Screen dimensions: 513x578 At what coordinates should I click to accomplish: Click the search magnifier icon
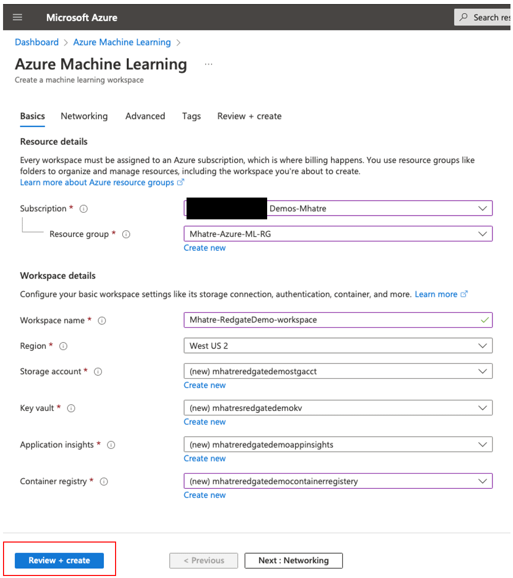[x=464, y=17]
